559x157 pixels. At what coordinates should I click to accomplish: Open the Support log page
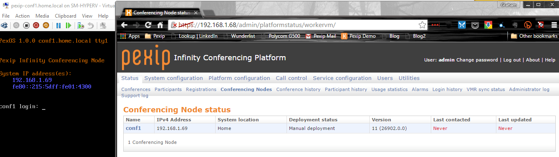[x=134, y=96]
